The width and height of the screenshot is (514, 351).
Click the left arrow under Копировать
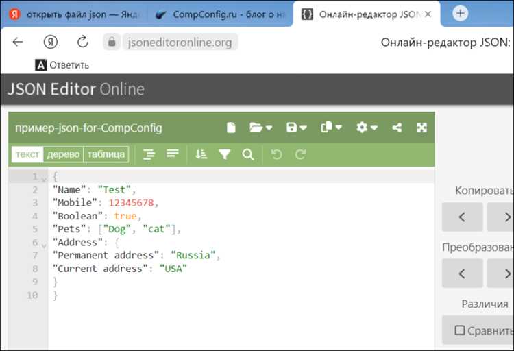(x=462, y=217)
